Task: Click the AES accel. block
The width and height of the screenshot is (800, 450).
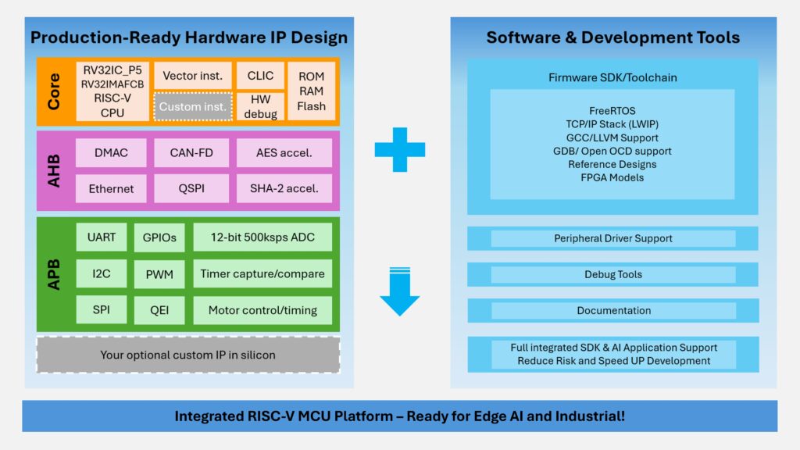Action: tap(284, 153)
